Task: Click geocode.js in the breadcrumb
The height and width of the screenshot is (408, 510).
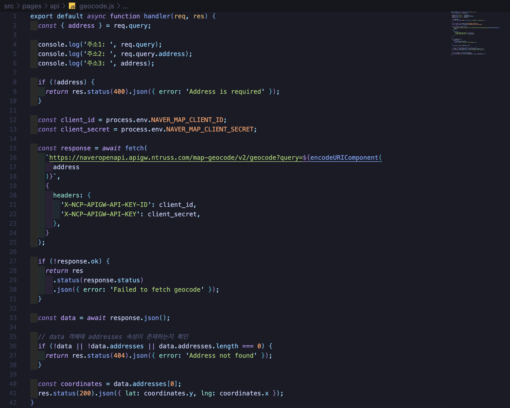Action: [97, 6]
